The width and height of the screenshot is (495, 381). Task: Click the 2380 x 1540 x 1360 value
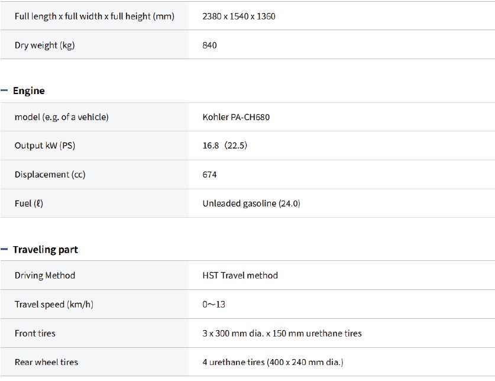239,17
